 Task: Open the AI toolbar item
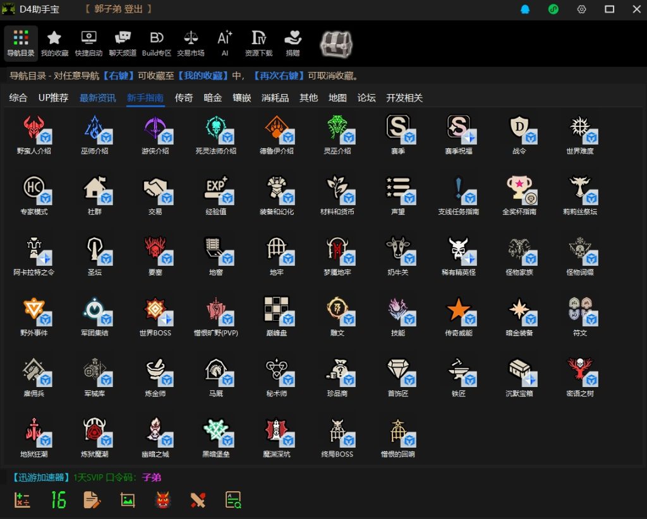pos(225,43)
